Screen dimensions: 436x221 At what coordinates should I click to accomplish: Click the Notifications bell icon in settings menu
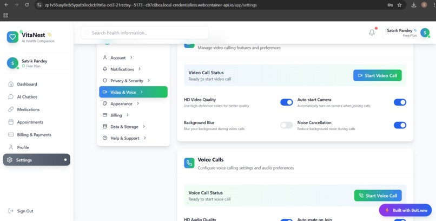[x=105, y=69]
